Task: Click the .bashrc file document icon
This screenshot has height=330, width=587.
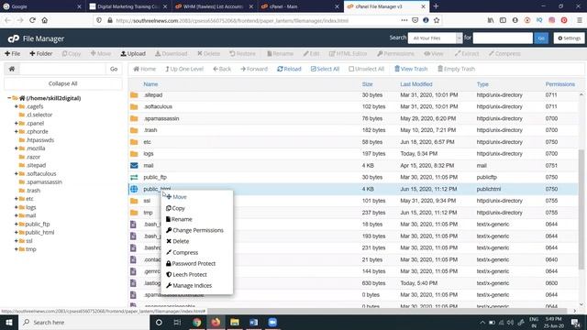Action: pos(133,247)
